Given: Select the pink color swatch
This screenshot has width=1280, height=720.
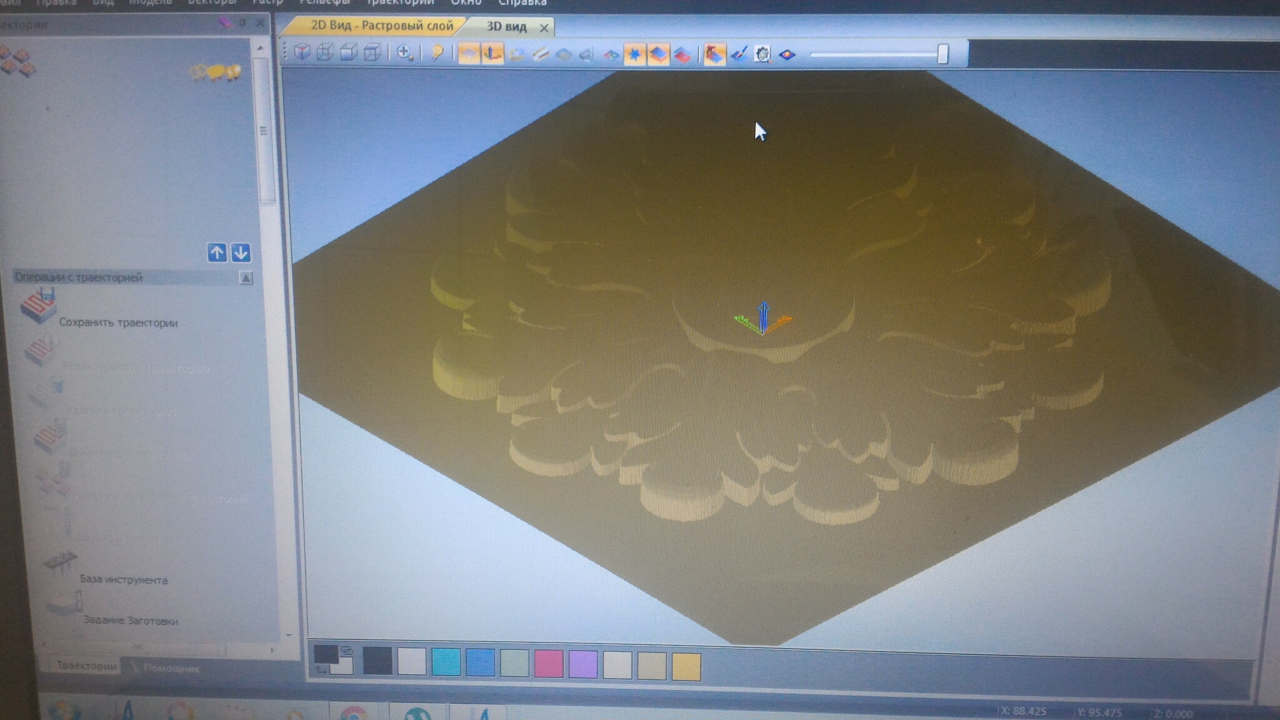Looking at the screenshot, I should pyautogui.click(x=548, y=664).
